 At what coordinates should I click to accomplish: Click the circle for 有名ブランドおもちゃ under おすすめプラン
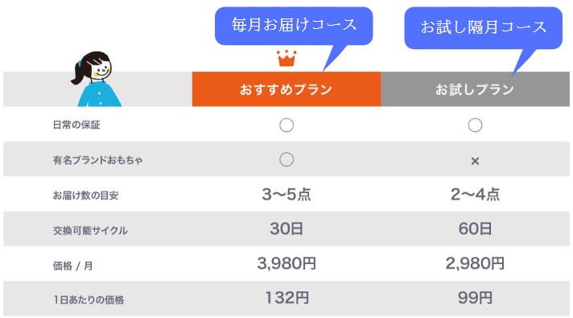(286, 159)
